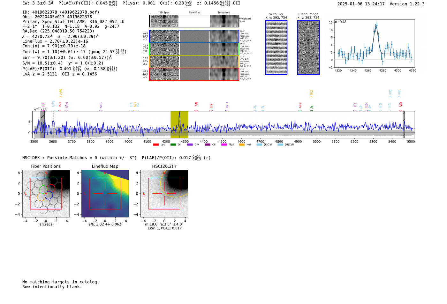This screenshot has height=304, width=447.
Task: Click the Gaussian peak in zoomed line plot
Action: coord(376,27)
